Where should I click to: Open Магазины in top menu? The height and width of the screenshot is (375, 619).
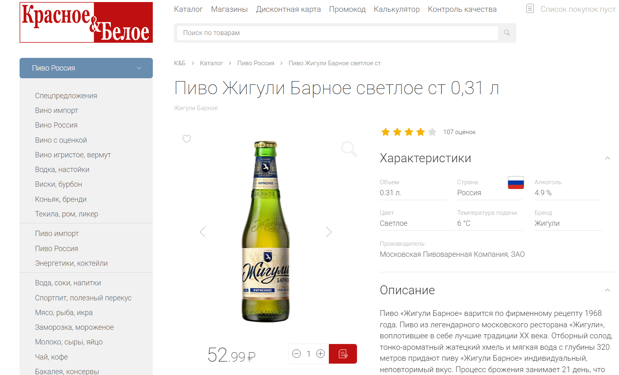coord(229,9)
